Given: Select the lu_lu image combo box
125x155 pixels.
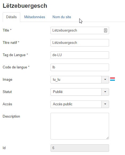Looking at the screenshot, I should (80, 80).
